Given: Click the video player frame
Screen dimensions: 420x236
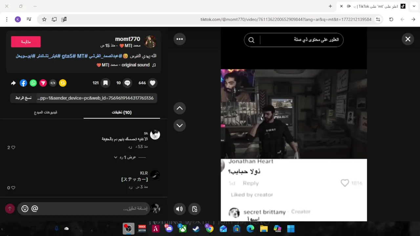Looking at the screenshot, I should tap(294, 124).
